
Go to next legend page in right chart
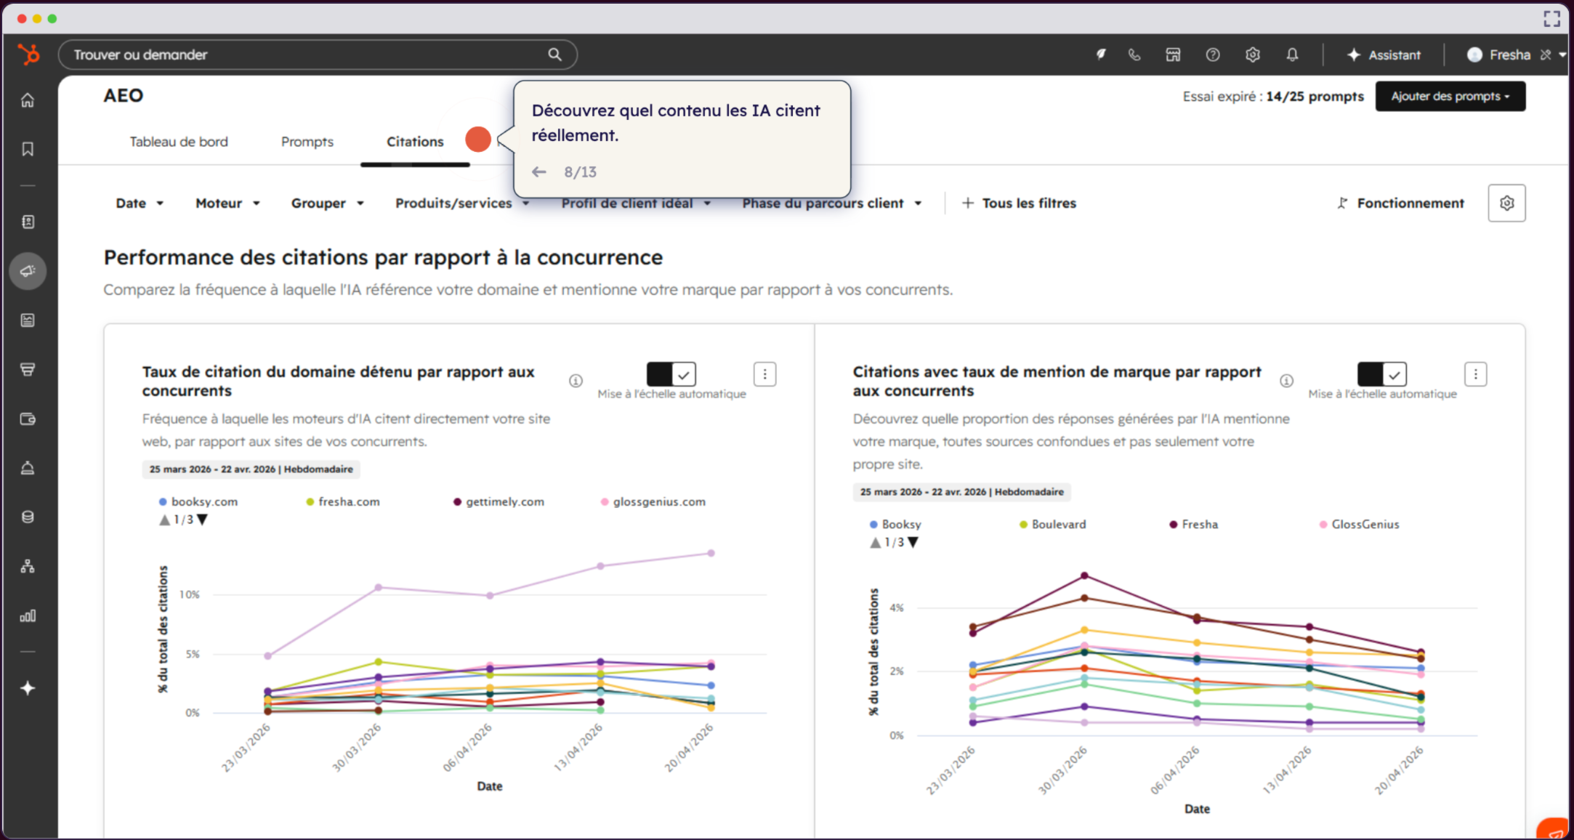(x=913, y=542)
